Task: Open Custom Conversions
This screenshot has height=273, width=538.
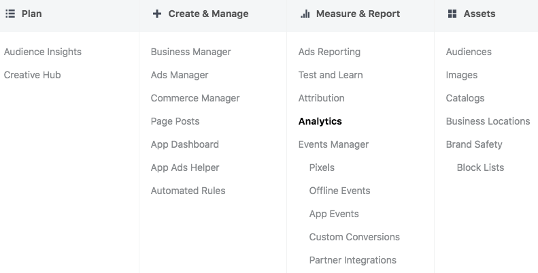Action: (x=354, y=237)
